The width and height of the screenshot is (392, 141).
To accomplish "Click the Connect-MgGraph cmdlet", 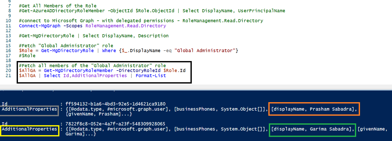I will 40,26.
